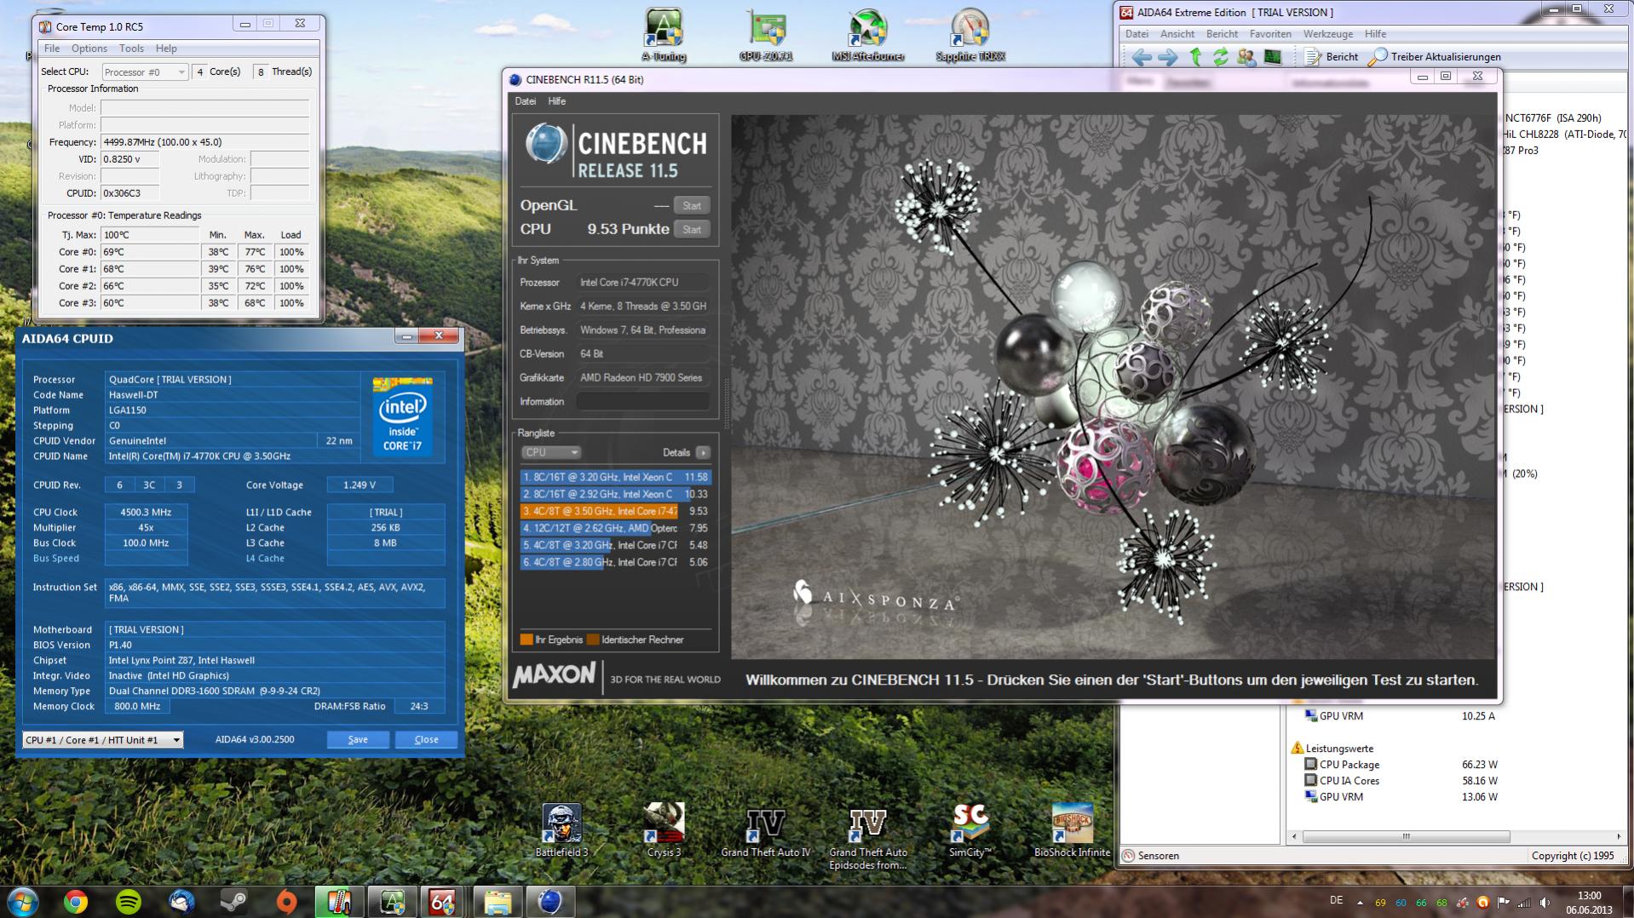
Task: Switch to Cinebench in the taskbar
Action: 550,901
